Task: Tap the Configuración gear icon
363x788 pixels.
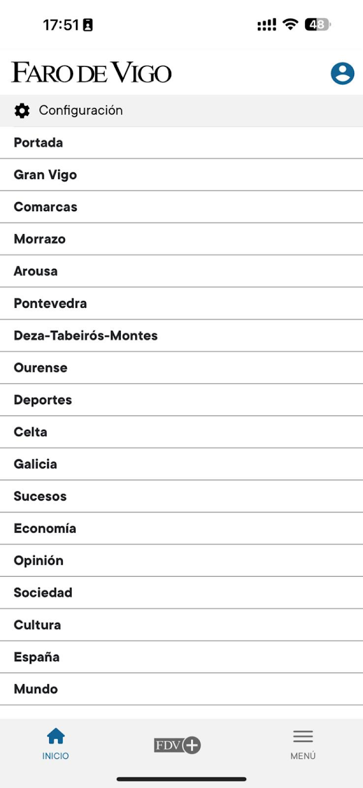Action: click(22, 111)
